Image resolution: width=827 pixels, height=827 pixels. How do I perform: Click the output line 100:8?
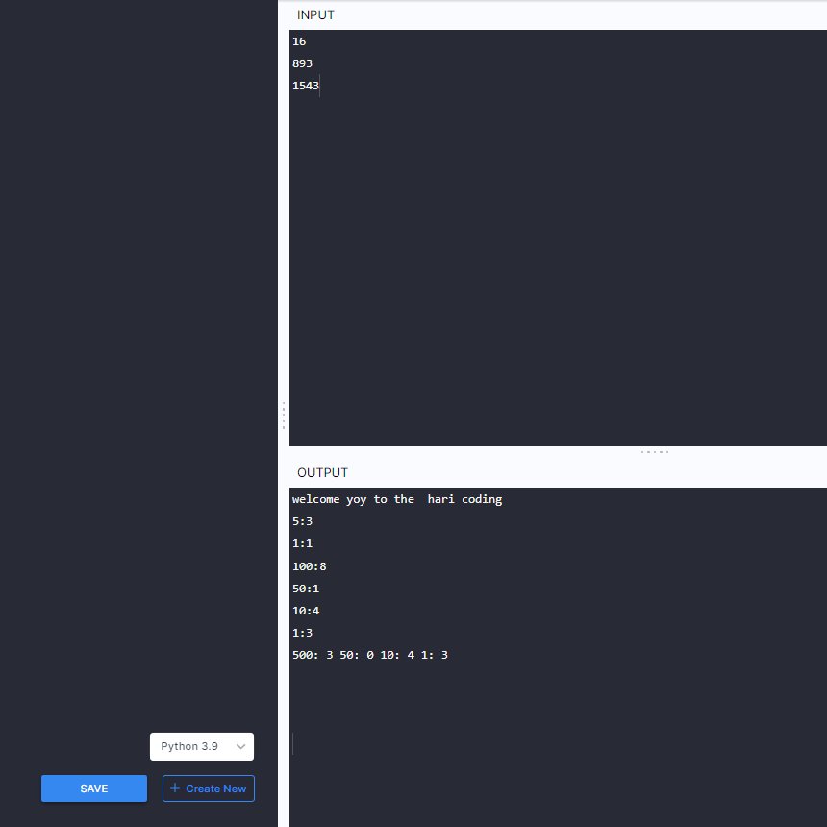[x=309, y=566]
